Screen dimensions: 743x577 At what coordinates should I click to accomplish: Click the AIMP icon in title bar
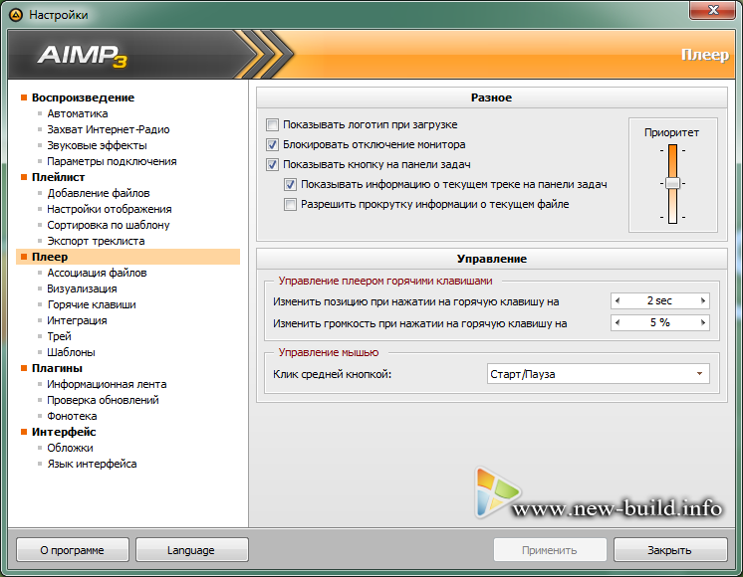[x=15, y=15]
